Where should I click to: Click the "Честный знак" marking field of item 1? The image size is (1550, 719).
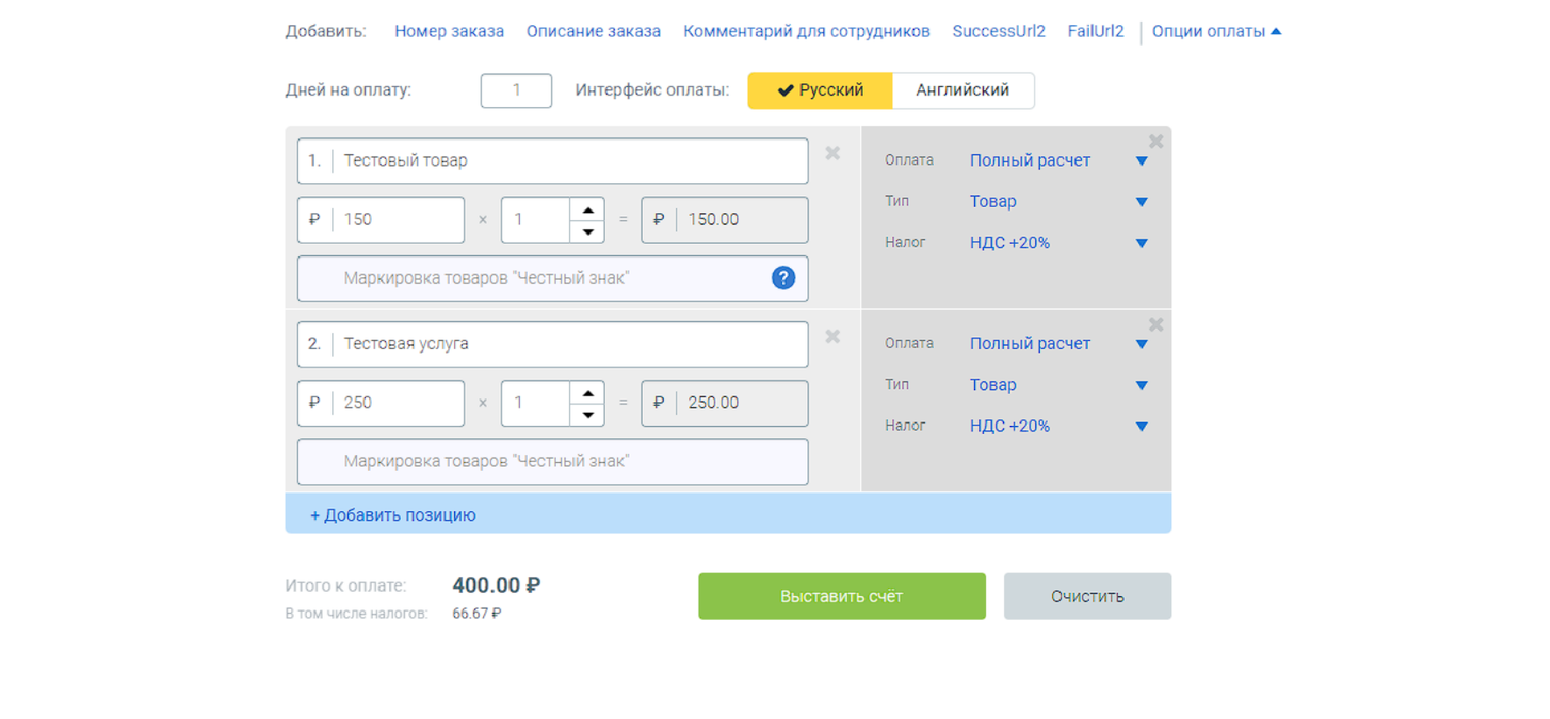(552, 278)
